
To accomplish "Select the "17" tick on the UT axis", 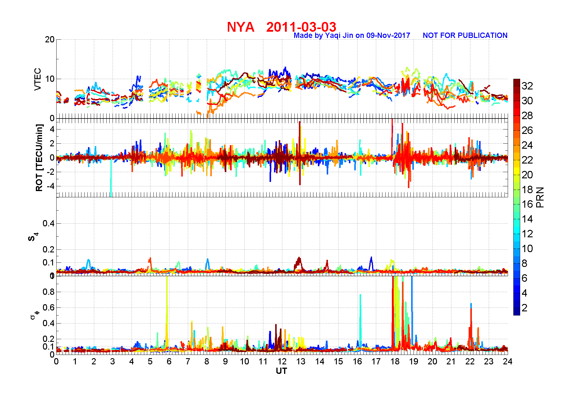I will tap(376, 361).
